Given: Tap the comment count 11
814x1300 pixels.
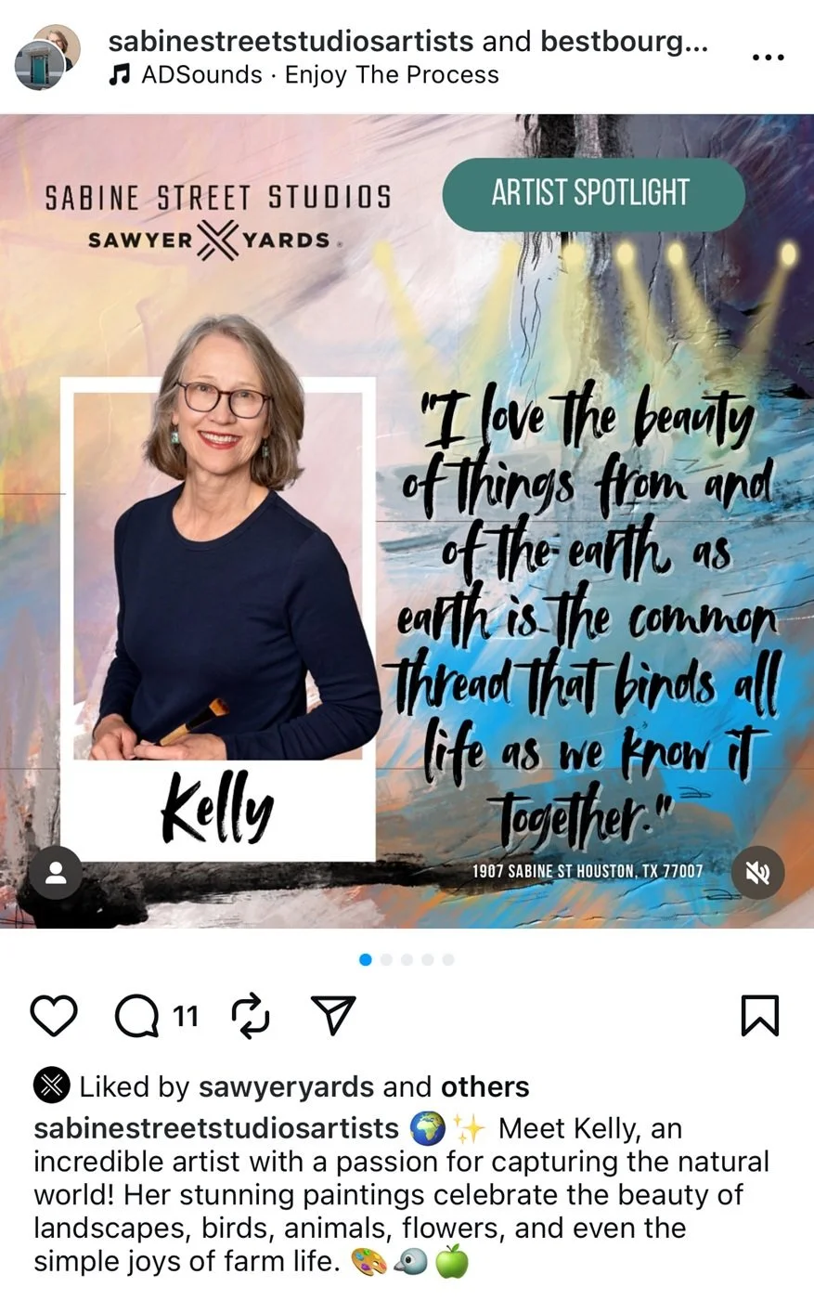Looking at the screenshot, I should click(x=186, y=1017).
